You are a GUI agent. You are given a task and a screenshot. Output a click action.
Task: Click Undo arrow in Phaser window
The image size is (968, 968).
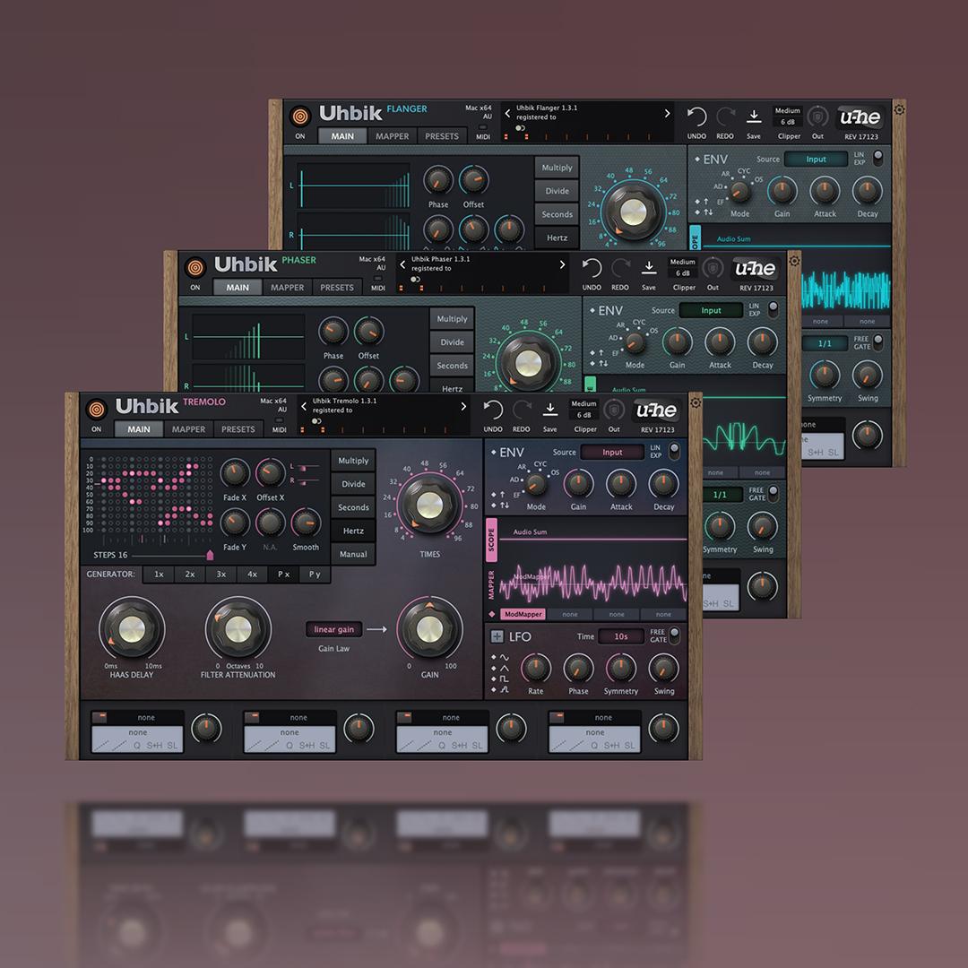click(x=592, y=269)
